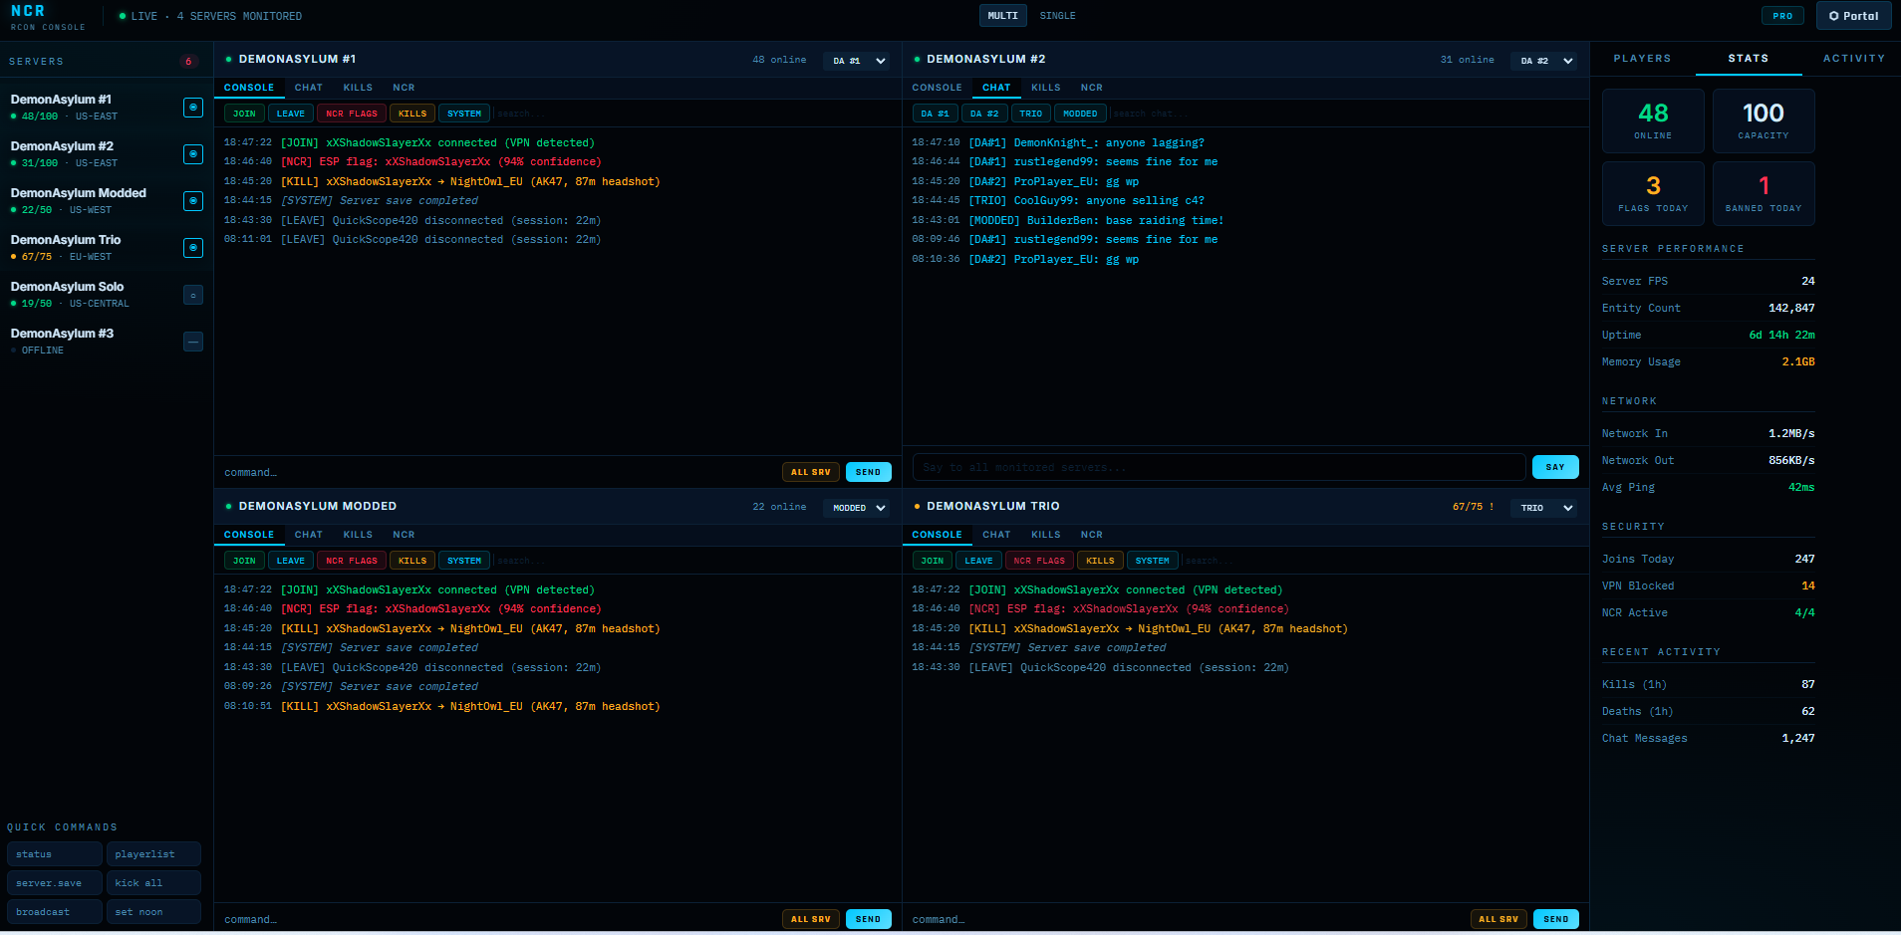Image resolution: width=1901 pixels, height=935 pixels.
Task: Toggle KILLS filter in Trio console
Action: point(1100,561)
